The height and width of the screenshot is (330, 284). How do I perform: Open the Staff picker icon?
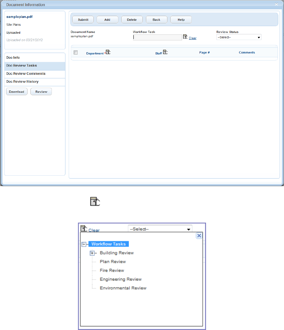[165, 52]
